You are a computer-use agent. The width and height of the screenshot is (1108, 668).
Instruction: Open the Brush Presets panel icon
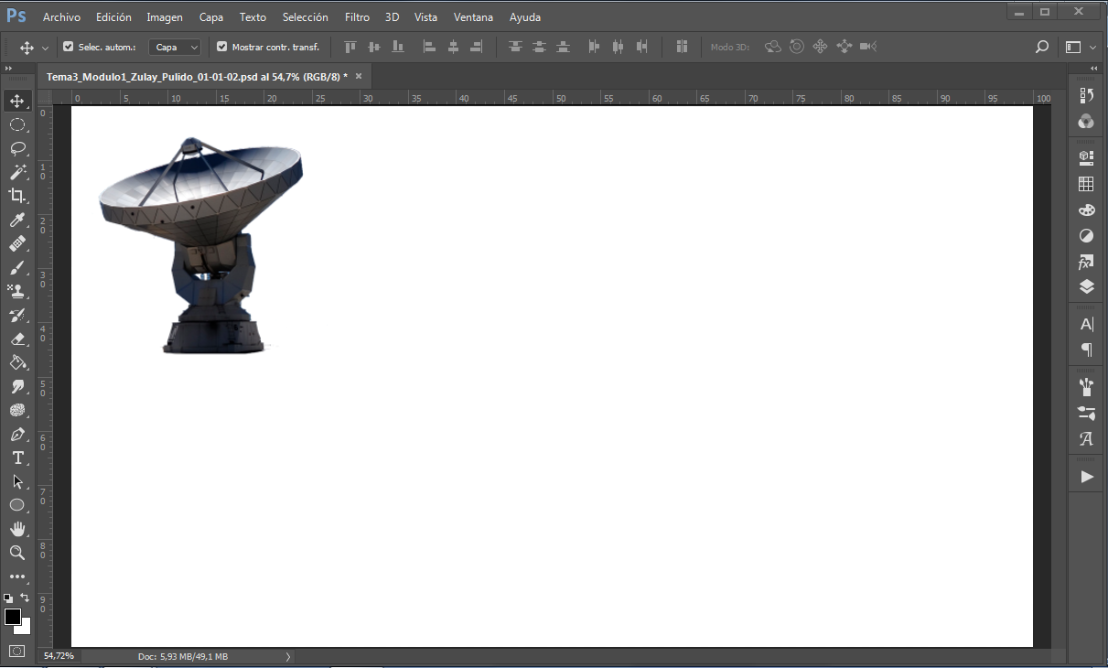coord(1087,413)
